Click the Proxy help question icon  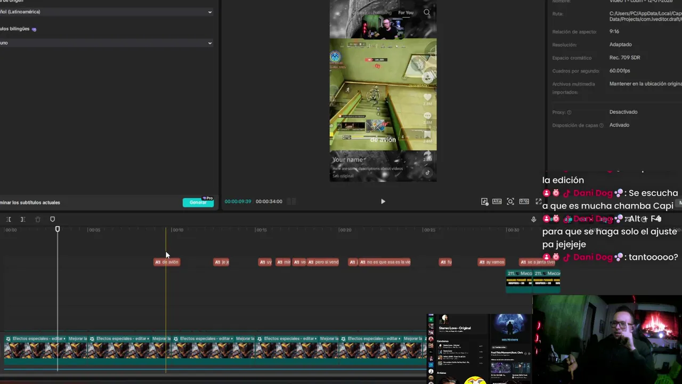[x=569, y=113]
